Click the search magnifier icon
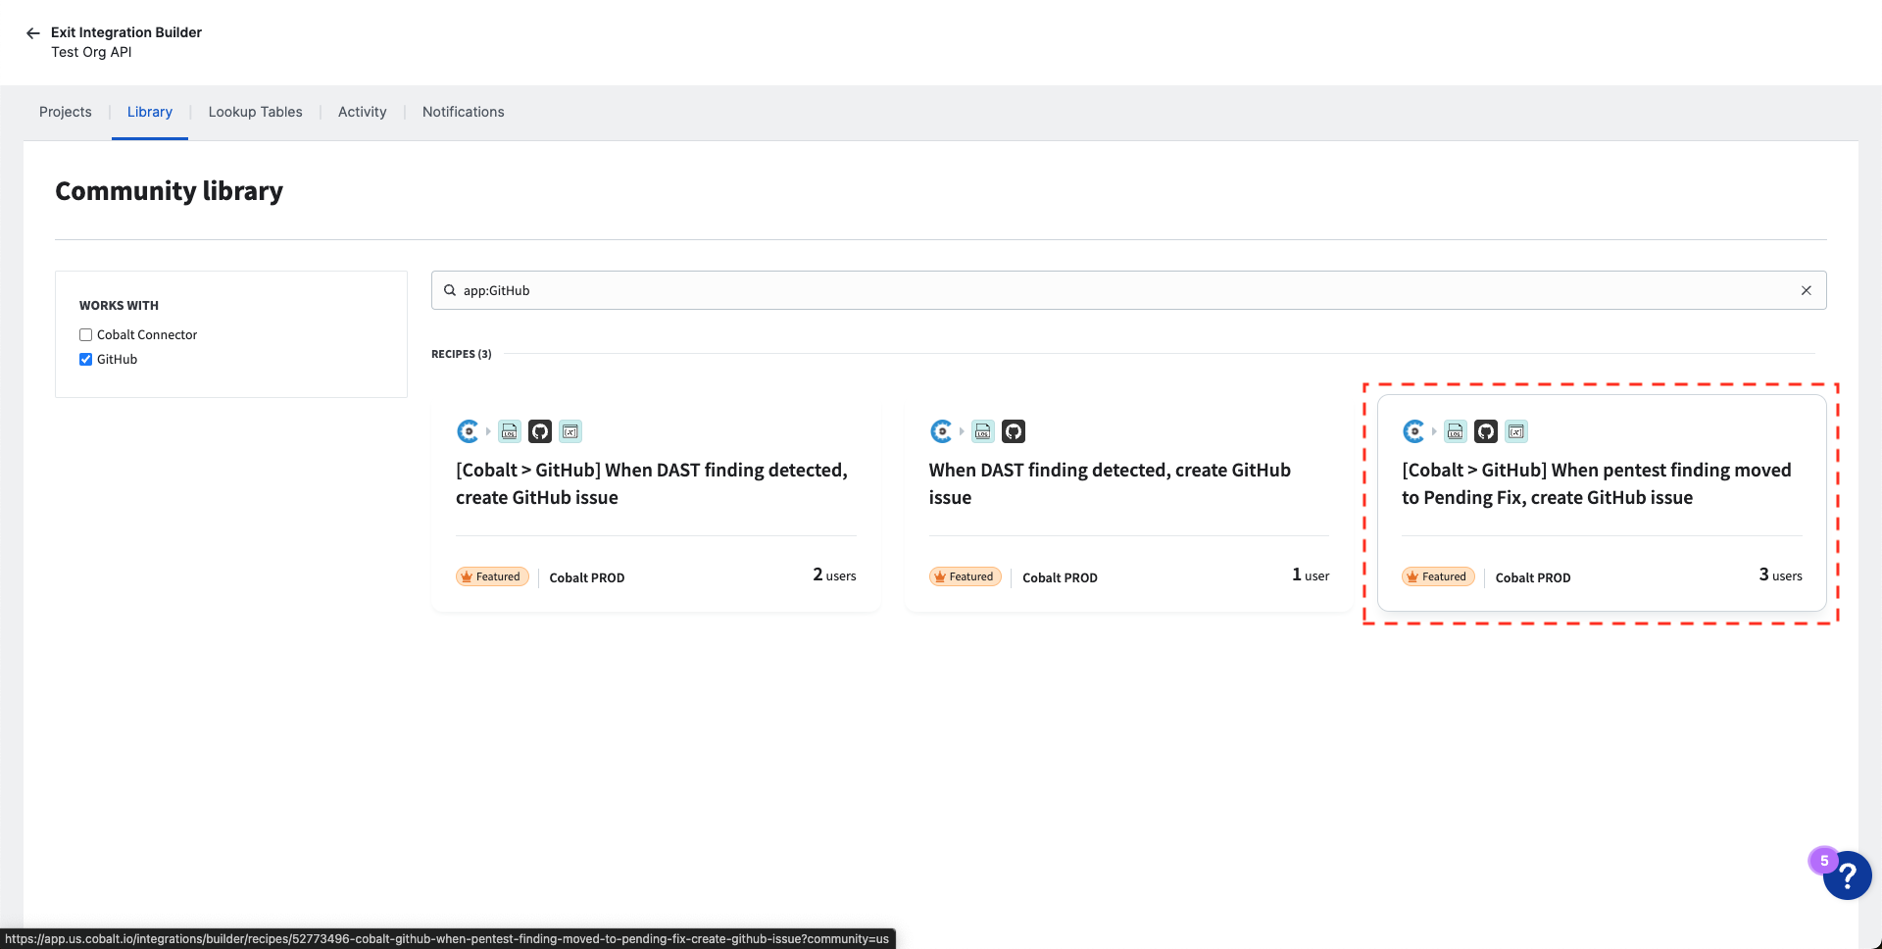This screenshot has height=949, width=1882. tap(450, 290)
